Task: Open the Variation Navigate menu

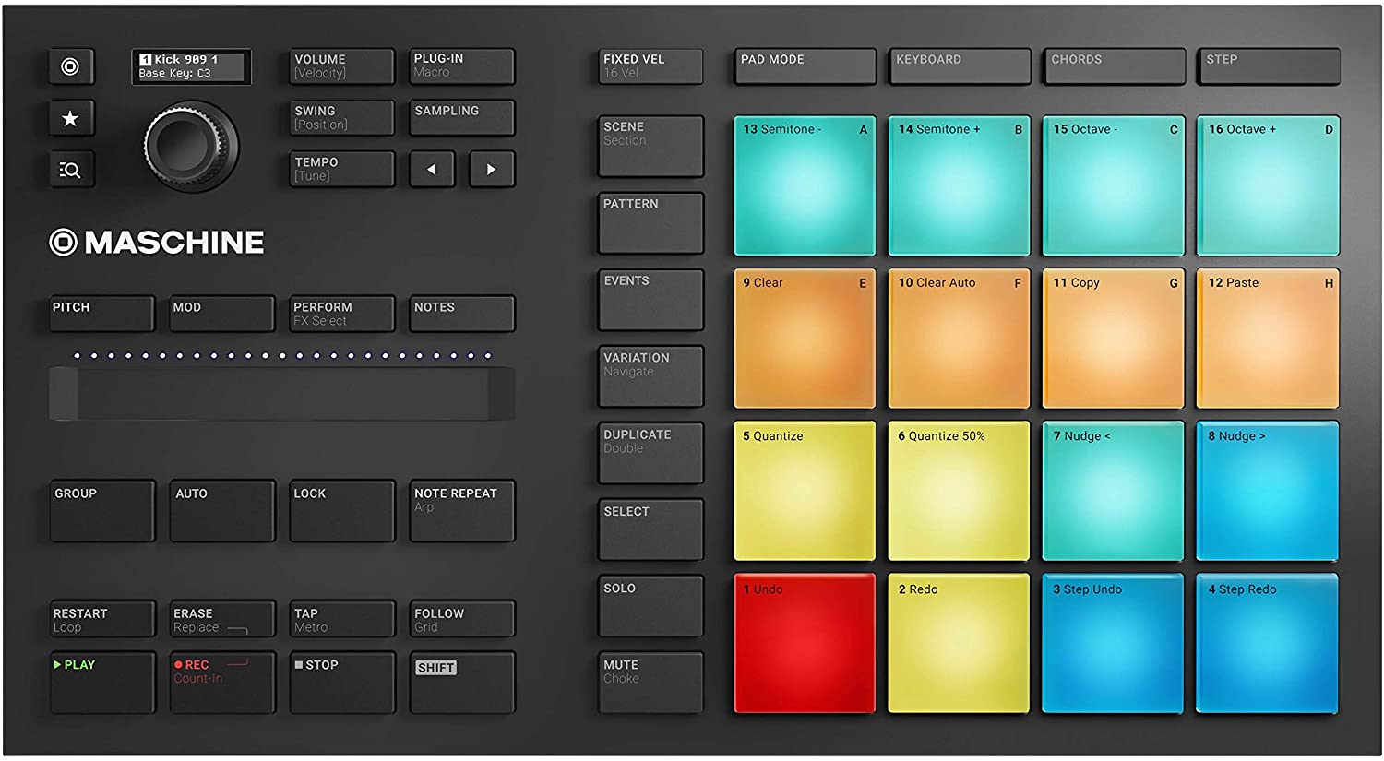Action: [650, 374]
